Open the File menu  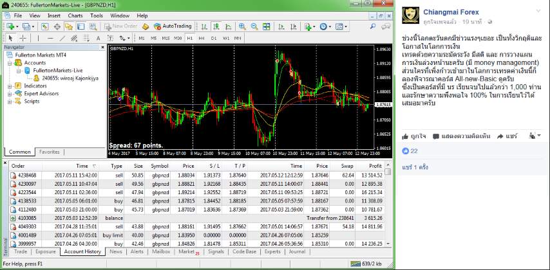(17, 16)
